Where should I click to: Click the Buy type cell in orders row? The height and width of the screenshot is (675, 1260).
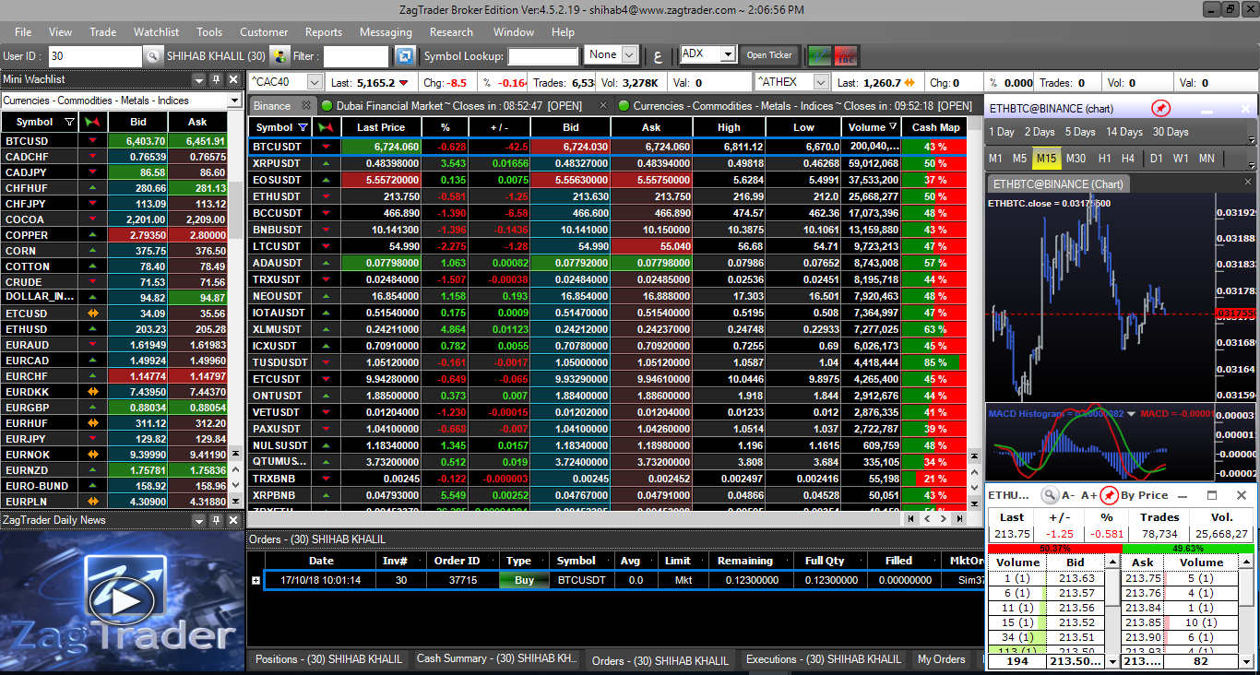[x=524, y=580]
